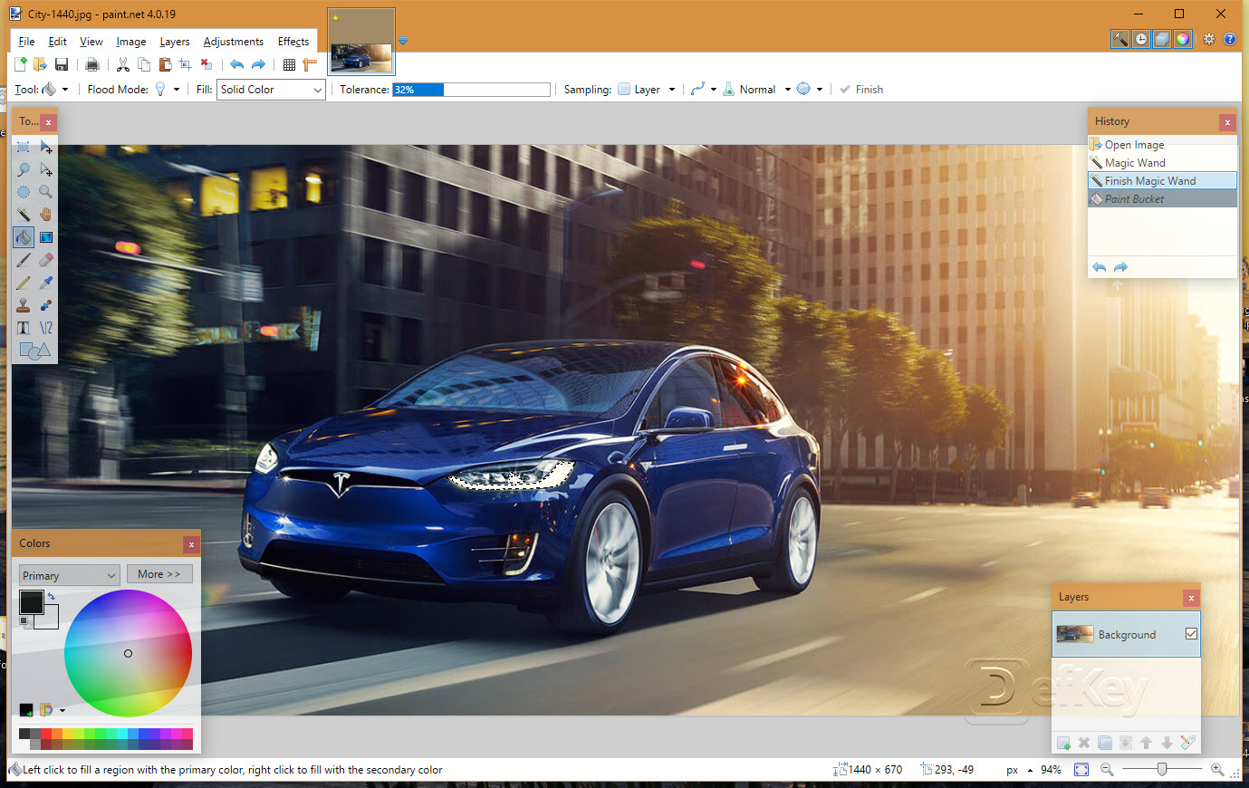Select the Gradient tool

[46, 237]
